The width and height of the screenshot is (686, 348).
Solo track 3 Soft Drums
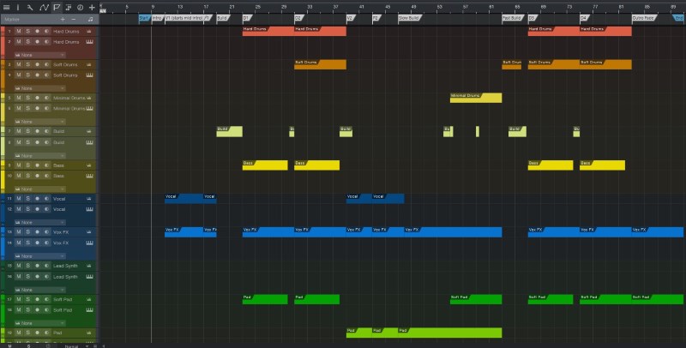pos(27,64)
